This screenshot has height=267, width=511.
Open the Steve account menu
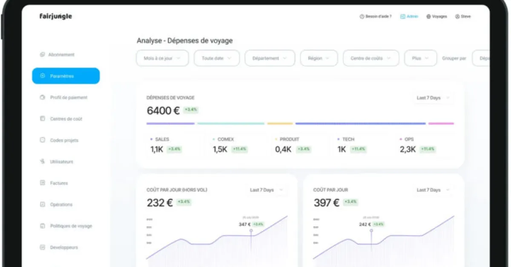coord(463,17)
